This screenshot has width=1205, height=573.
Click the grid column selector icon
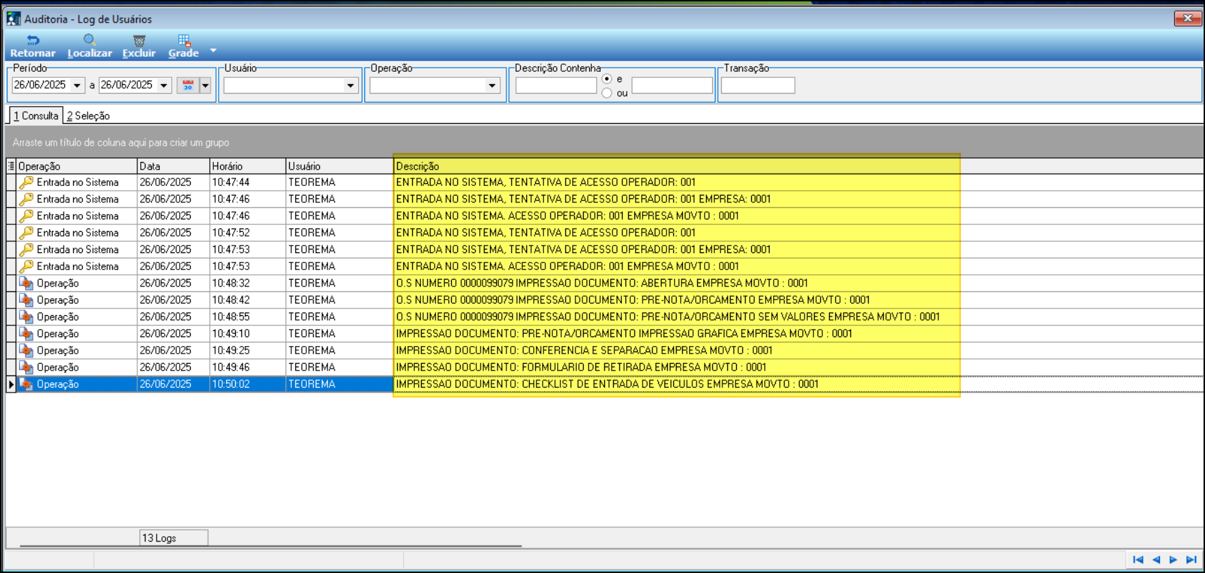[x=11, y=166]
